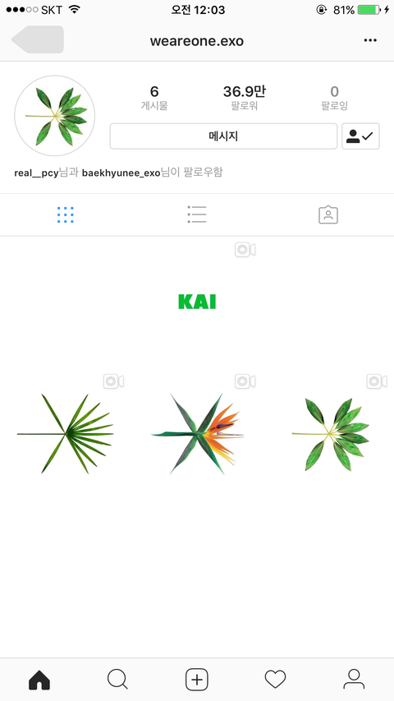Open the 36.9만 followers list

tap(245, 98)
